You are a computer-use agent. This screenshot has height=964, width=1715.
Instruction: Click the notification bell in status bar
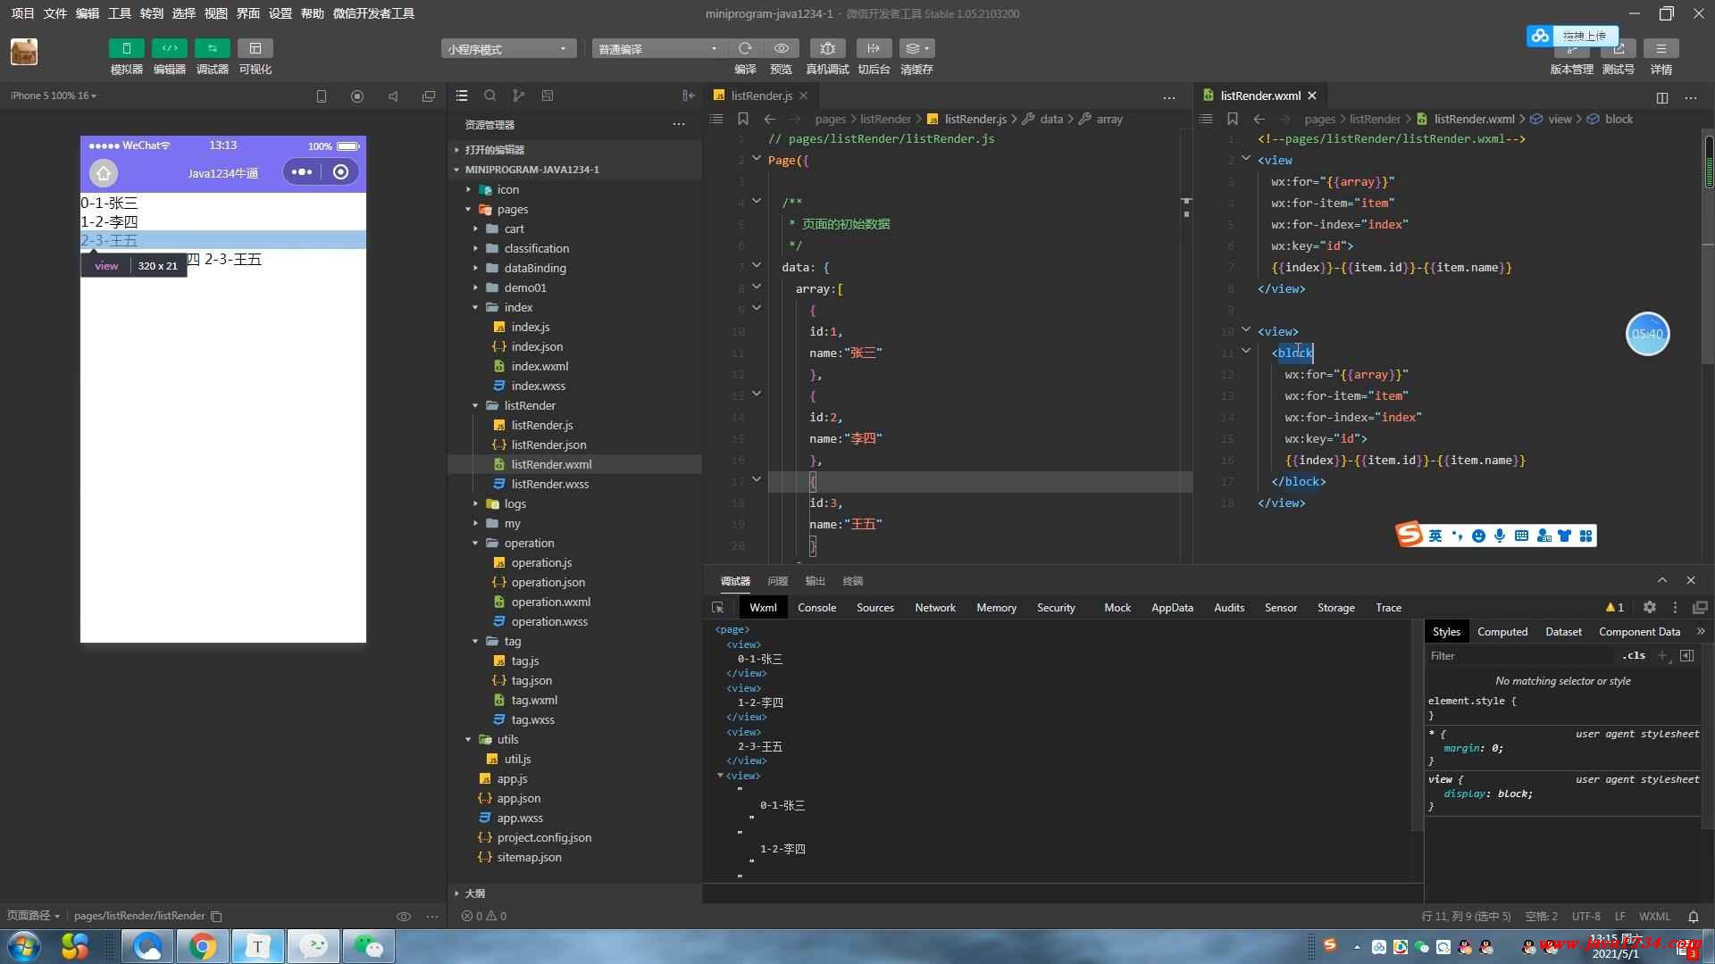coord(1693,916)
